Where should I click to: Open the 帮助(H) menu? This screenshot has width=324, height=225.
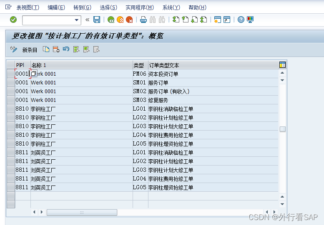click(197, 7)
